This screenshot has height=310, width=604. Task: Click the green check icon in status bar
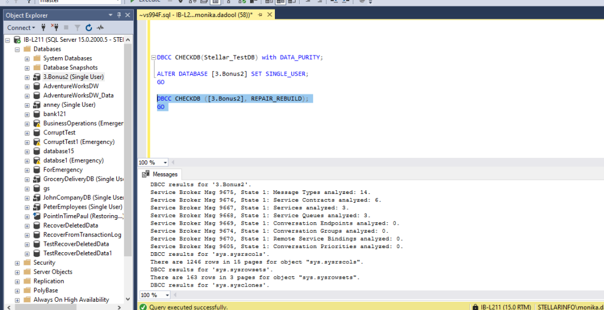143,307
